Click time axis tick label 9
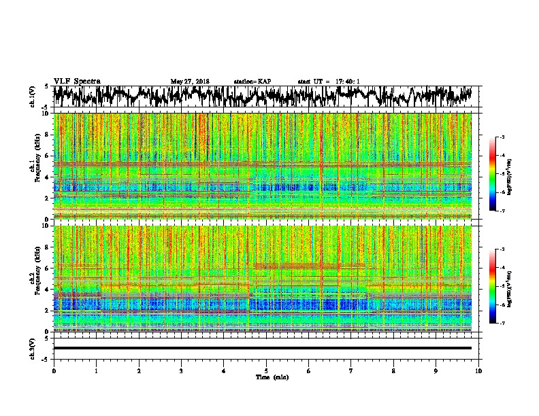The height and width of the screenshot is (416, 539). click(436, 371)
